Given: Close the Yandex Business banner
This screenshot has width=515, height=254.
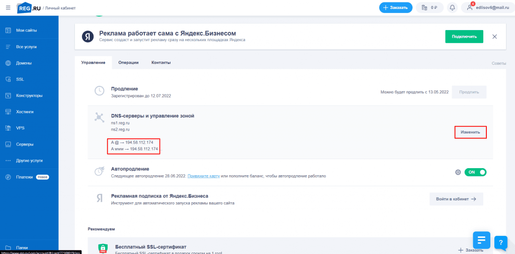Looking at the screenshot, I should click(x=495, y=36).
